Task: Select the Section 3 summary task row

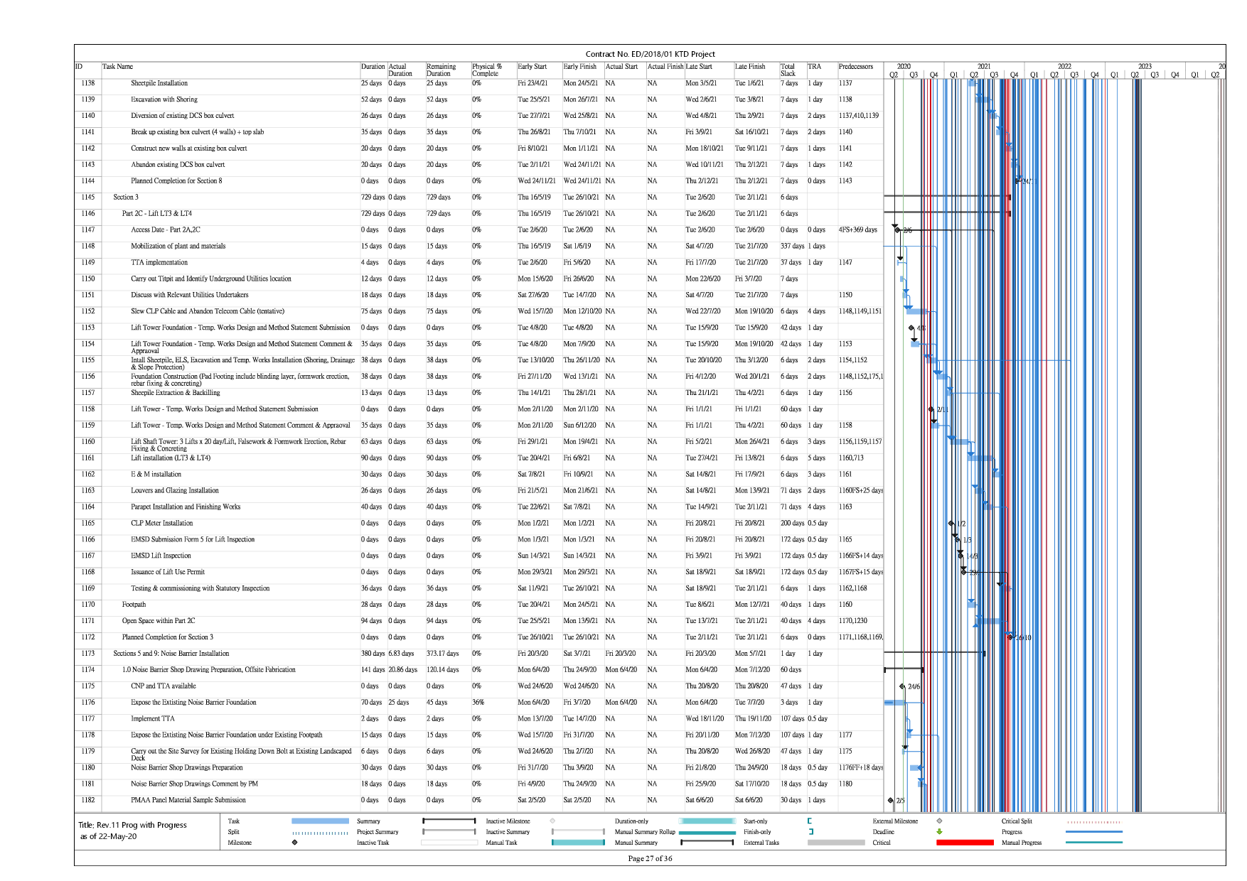Action: click(126, 198)
